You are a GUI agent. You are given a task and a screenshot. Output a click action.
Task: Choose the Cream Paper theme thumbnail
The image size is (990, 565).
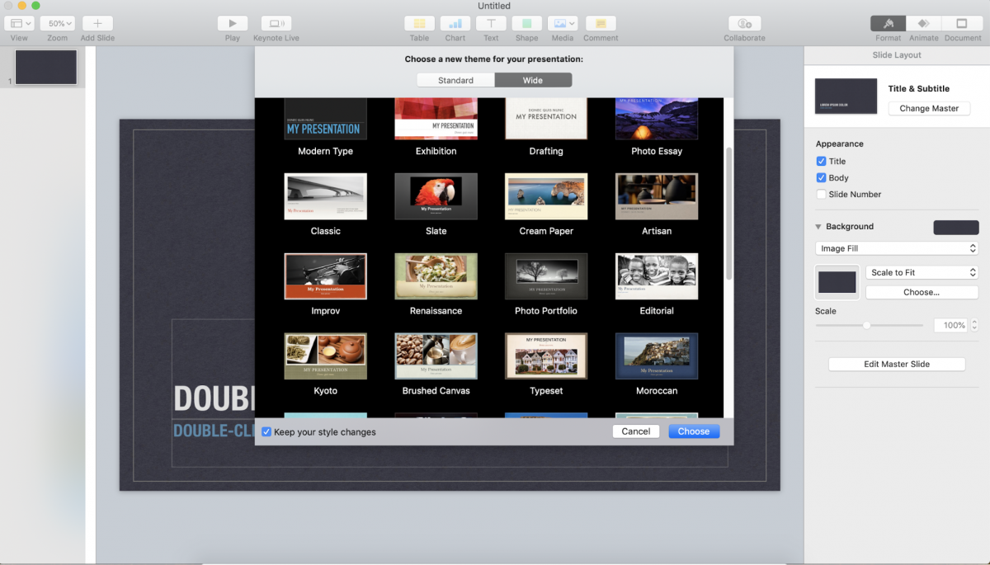pos(546,196)
